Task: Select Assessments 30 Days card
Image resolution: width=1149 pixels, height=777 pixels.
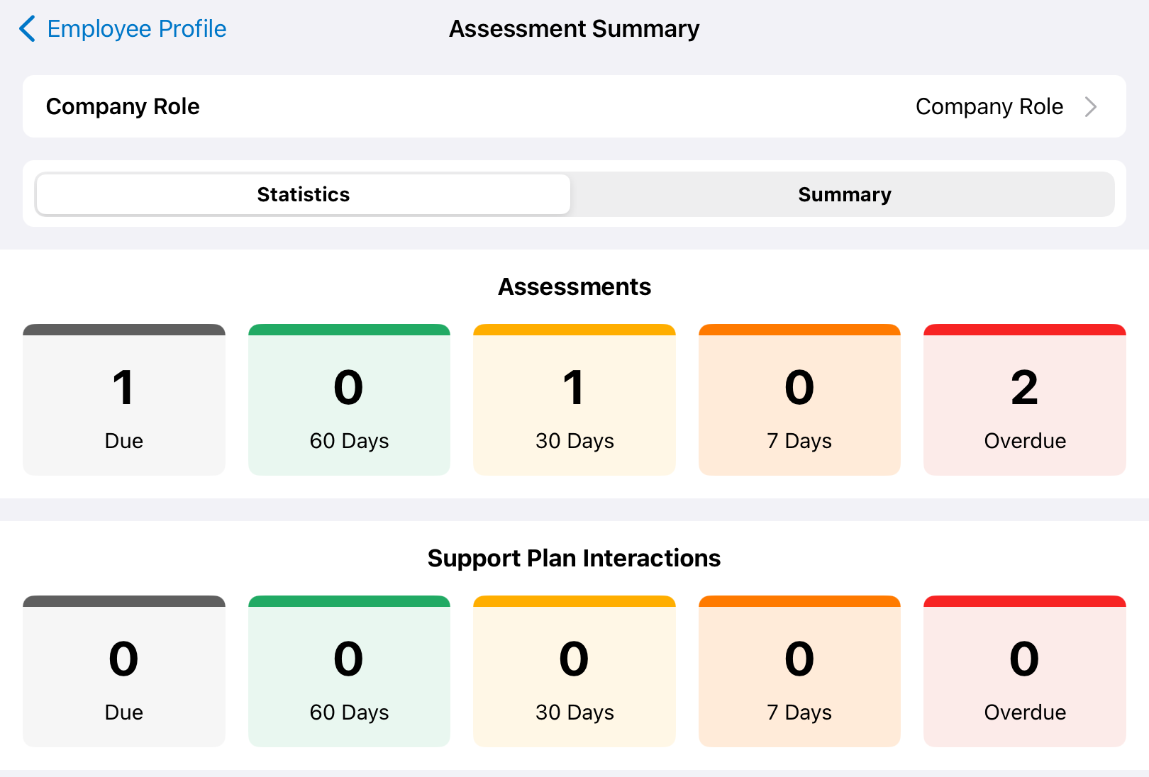Action: tap(574, 400)
